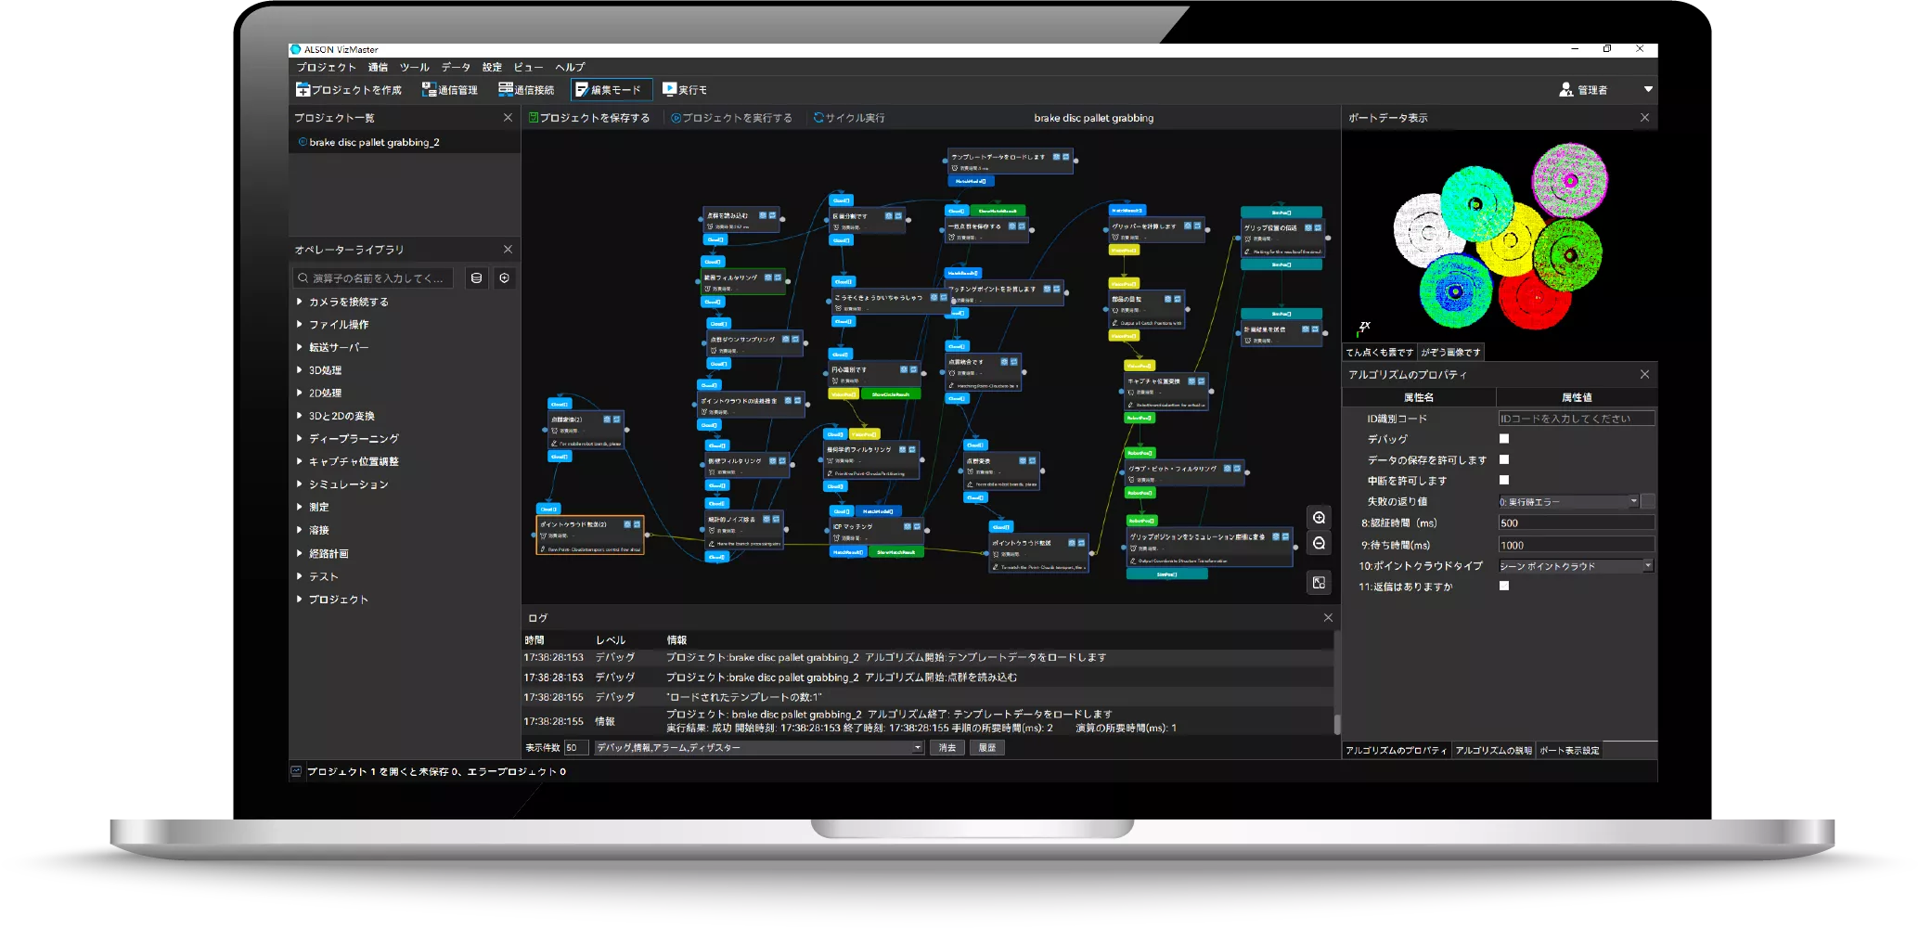Click the hexagon icon beside operator search

(x=504, y=278)
